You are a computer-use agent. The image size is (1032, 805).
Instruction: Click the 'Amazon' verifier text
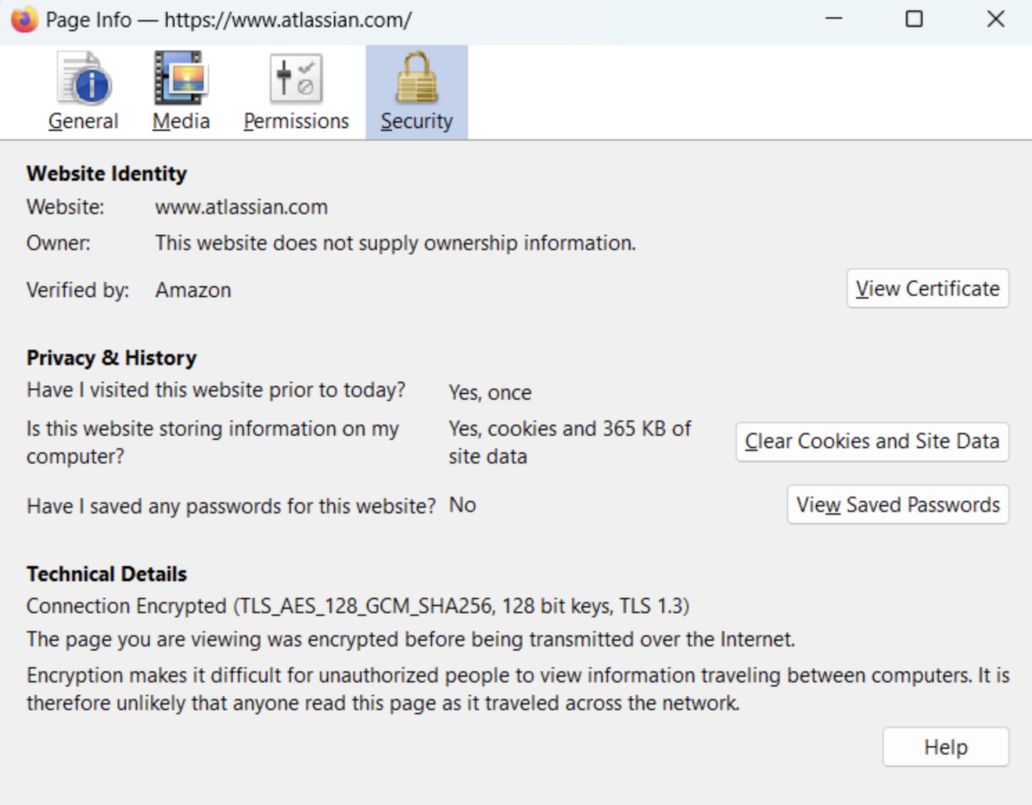193,290
